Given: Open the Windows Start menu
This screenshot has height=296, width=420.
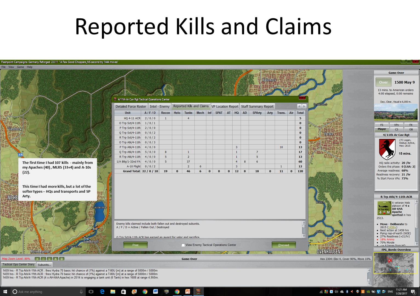Looking at the screenshot, I should 5,292.
